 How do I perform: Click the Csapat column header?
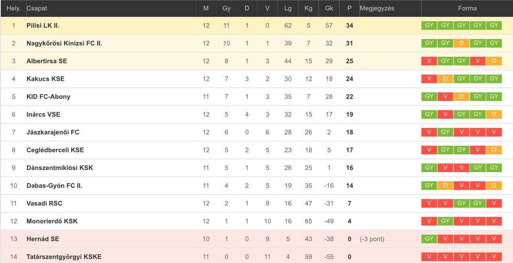point(37,8)
